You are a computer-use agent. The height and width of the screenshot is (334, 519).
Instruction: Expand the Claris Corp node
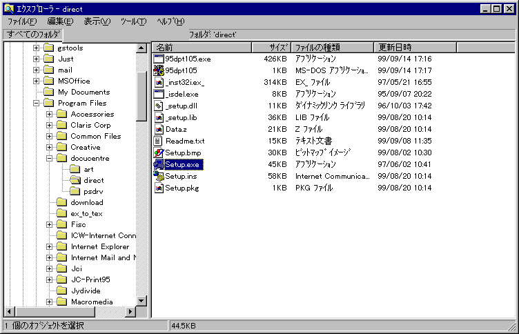pyautogui.click(x=49, y=125)
